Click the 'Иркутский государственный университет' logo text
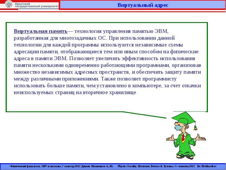 pyautogui.click(x=37, y=5)
